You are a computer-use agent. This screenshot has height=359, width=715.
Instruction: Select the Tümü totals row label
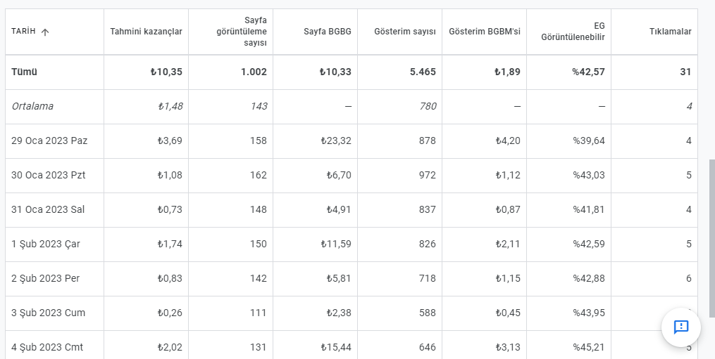click(x=24, y=72)
